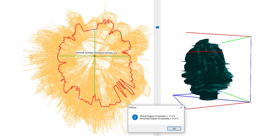Viewport: 278px width, 136px height.
Task: Click the Vertical Degree of Symmetry text
Action: 159,116
